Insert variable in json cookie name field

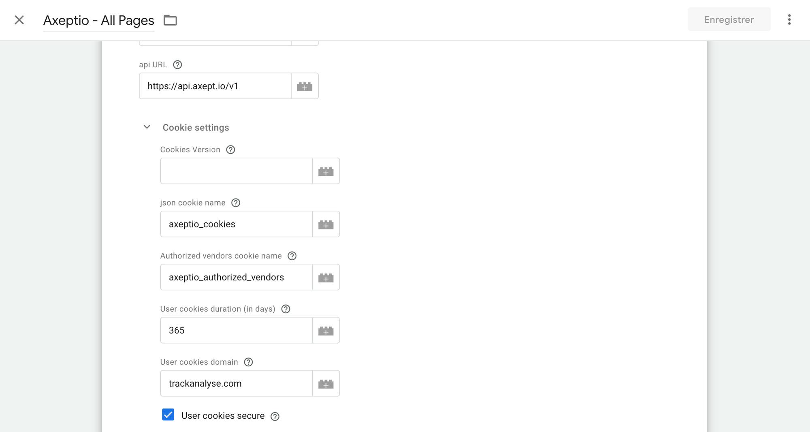click(x=326, y=225)
